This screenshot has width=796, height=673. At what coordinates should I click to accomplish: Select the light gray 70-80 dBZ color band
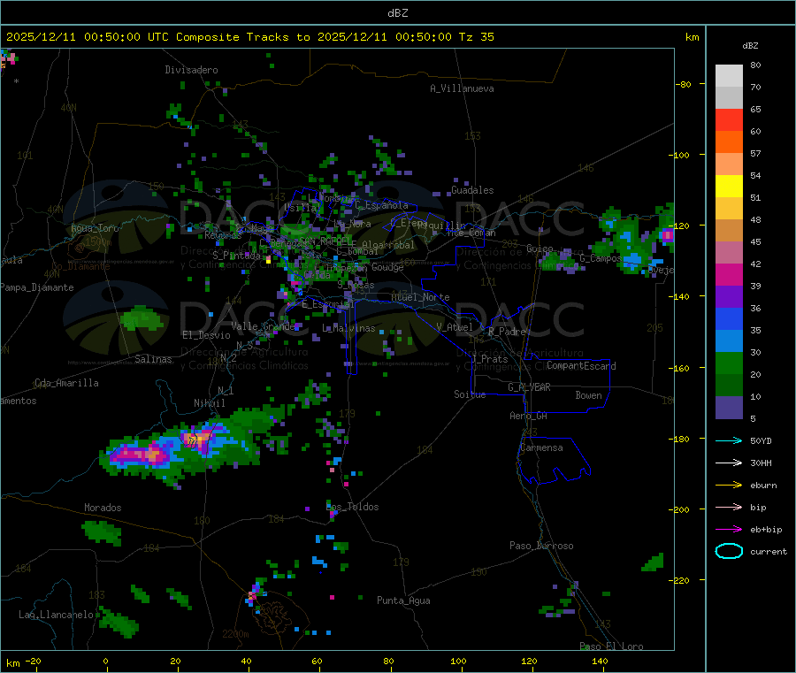pos(729,76)
